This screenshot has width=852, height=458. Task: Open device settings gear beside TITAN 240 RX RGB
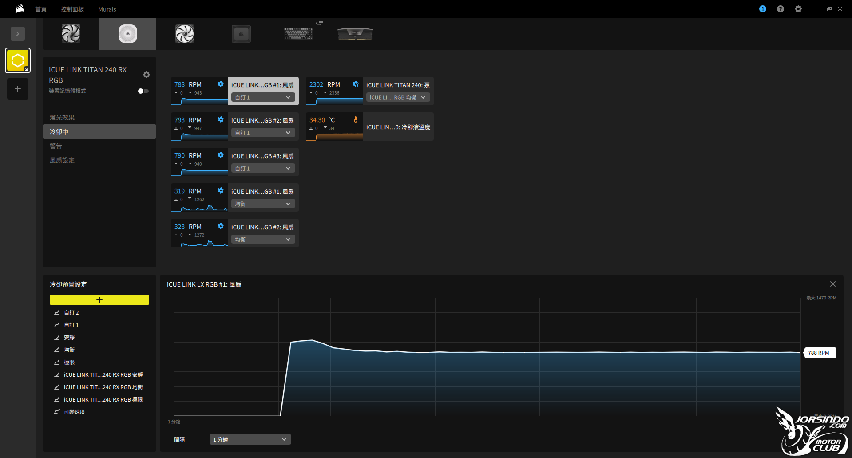147,75
